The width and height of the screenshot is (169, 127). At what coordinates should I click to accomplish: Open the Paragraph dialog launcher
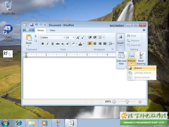[112, 49]
